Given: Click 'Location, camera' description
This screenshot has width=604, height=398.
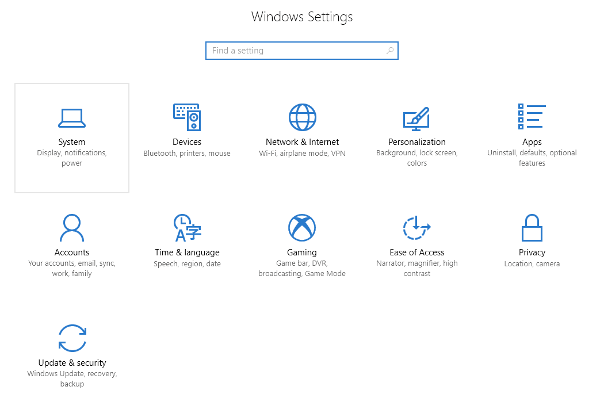Looking at the screenshot, I should [532, 264].
